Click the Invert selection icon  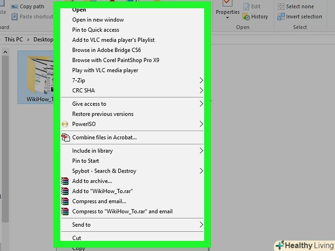coord(281,17)
